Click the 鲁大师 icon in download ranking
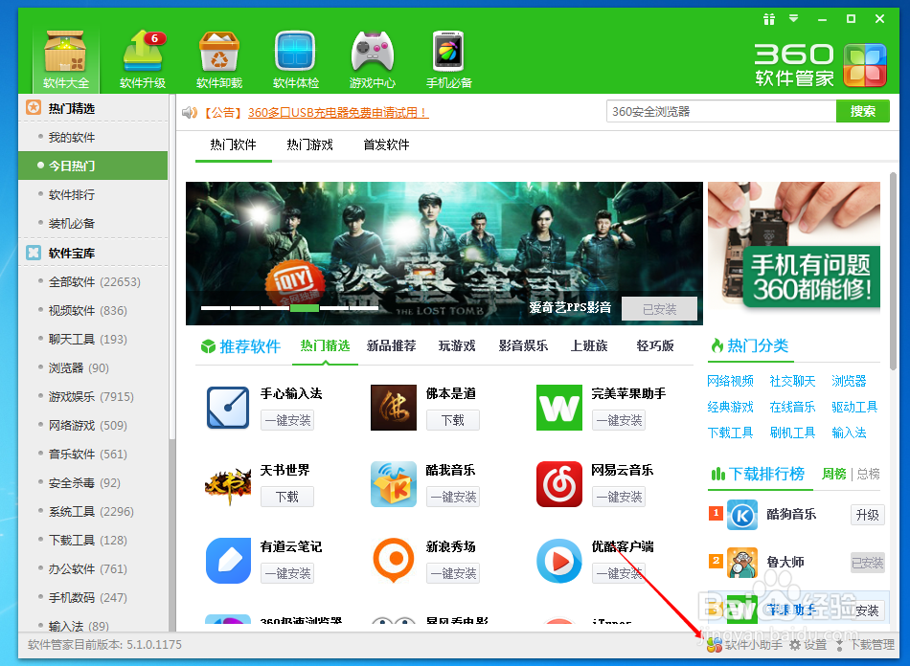The width and height of the screenshot is (910, 666). coord(742,563)
